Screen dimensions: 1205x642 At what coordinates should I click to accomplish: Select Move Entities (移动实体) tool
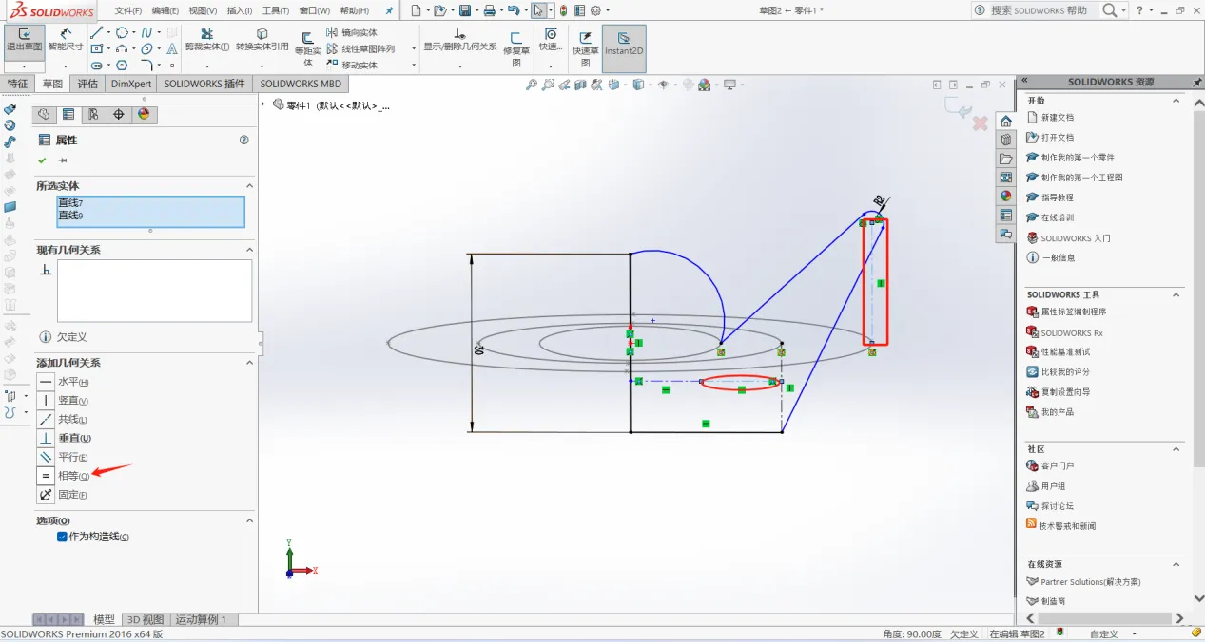pyautogui.click(x=351, y=65)
